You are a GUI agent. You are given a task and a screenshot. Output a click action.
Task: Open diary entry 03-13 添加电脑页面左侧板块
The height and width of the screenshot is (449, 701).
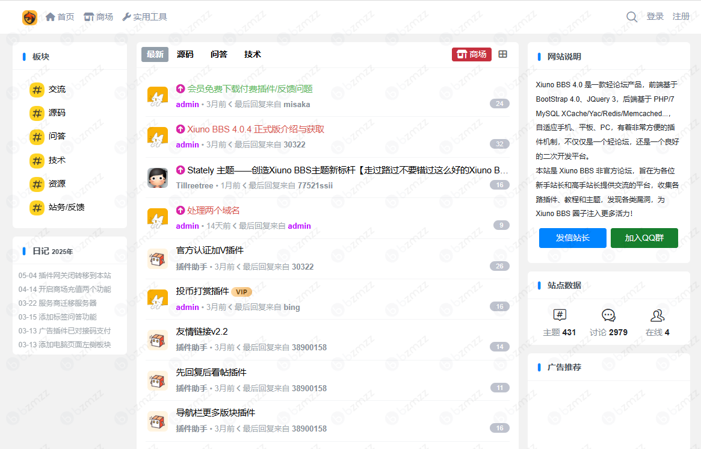pyautogui.click(x=65, y=345)
